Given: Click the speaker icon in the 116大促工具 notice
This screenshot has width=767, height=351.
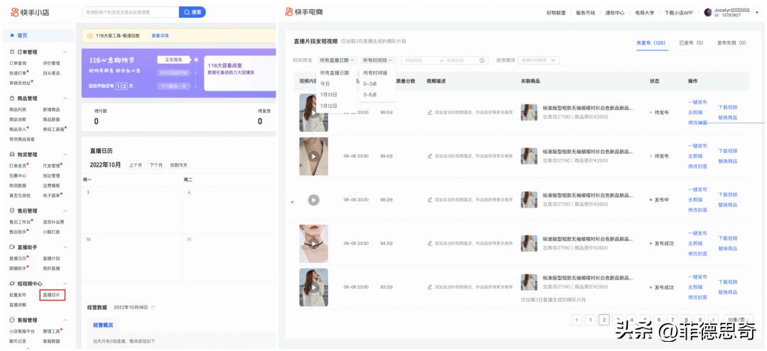Looking at the screenshot, I should pyautogui.click(x=89, y=35).
